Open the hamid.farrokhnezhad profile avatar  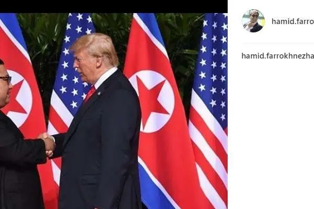pos(253,21)
